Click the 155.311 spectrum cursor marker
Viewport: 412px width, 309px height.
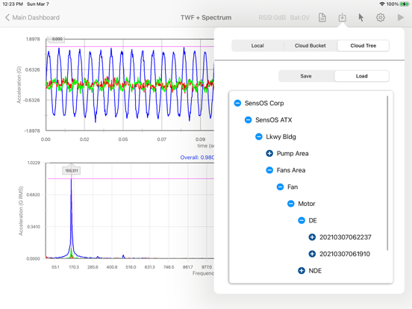71,170
